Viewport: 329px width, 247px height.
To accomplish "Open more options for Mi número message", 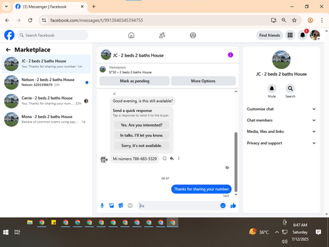I will (x=179, y=158).
